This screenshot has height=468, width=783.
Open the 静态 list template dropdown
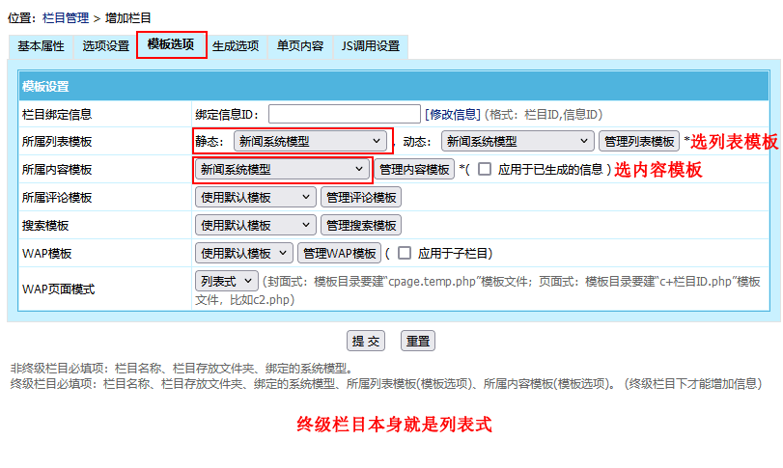pyautogui.click(x=310, y=142)
